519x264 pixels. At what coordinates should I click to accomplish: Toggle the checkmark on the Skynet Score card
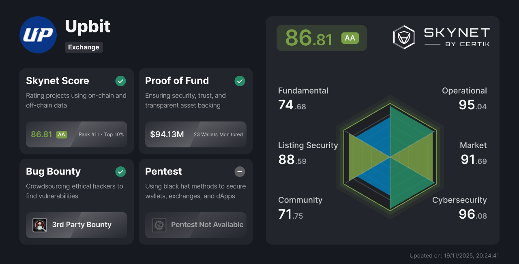[120, 81]
